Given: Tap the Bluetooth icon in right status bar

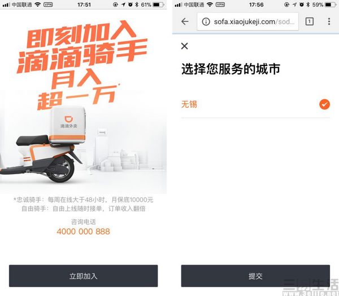Looking at the screenshot, I should pyautogui.click(x=308, y=5).
